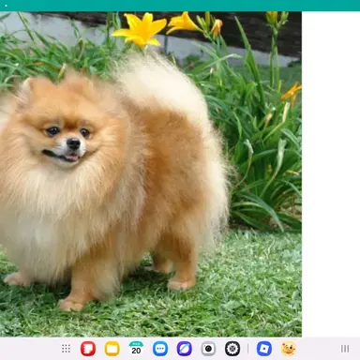360x360 pixels.
Task: Open the purple Samsung Internet browser
Action: click(185, 349)
